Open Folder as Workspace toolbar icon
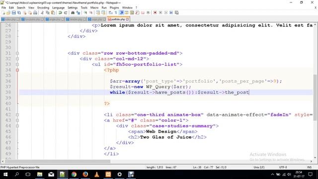This screenshot has height=179, width=318. [x=143, y=12]
